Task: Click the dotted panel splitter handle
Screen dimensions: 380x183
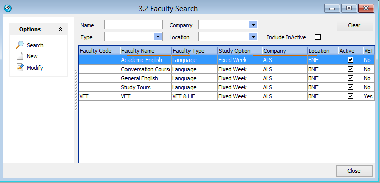Action: (76, 90)
